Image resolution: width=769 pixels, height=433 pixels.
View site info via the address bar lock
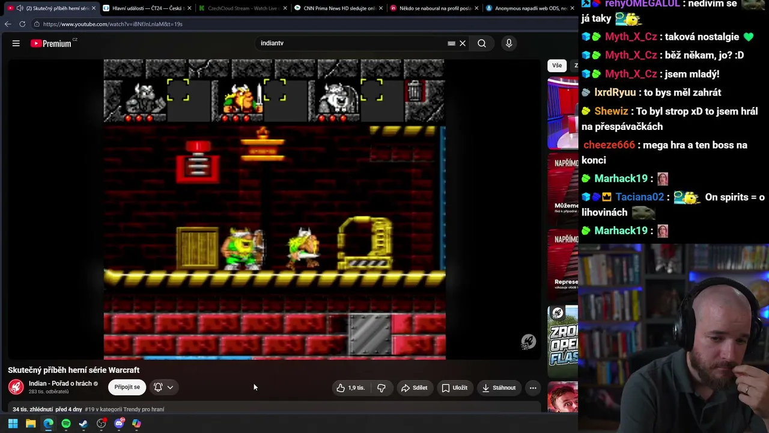point(37,24)
